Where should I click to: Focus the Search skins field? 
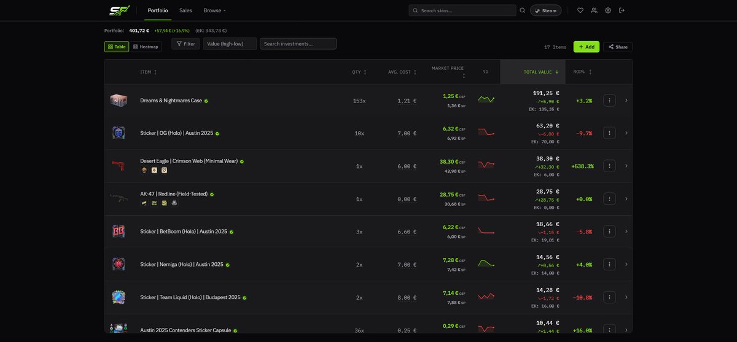coord(462,10)
